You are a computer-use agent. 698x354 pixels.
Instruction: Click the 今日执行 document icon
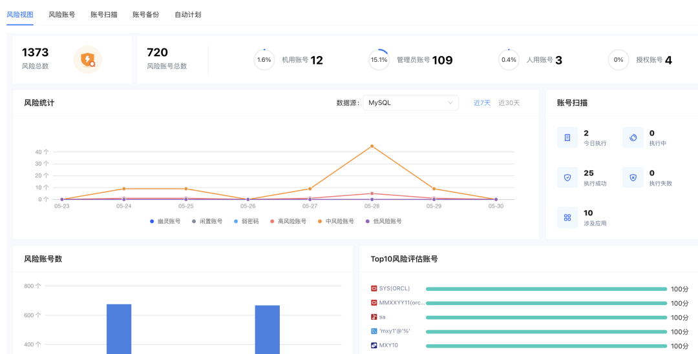(567, 138)
